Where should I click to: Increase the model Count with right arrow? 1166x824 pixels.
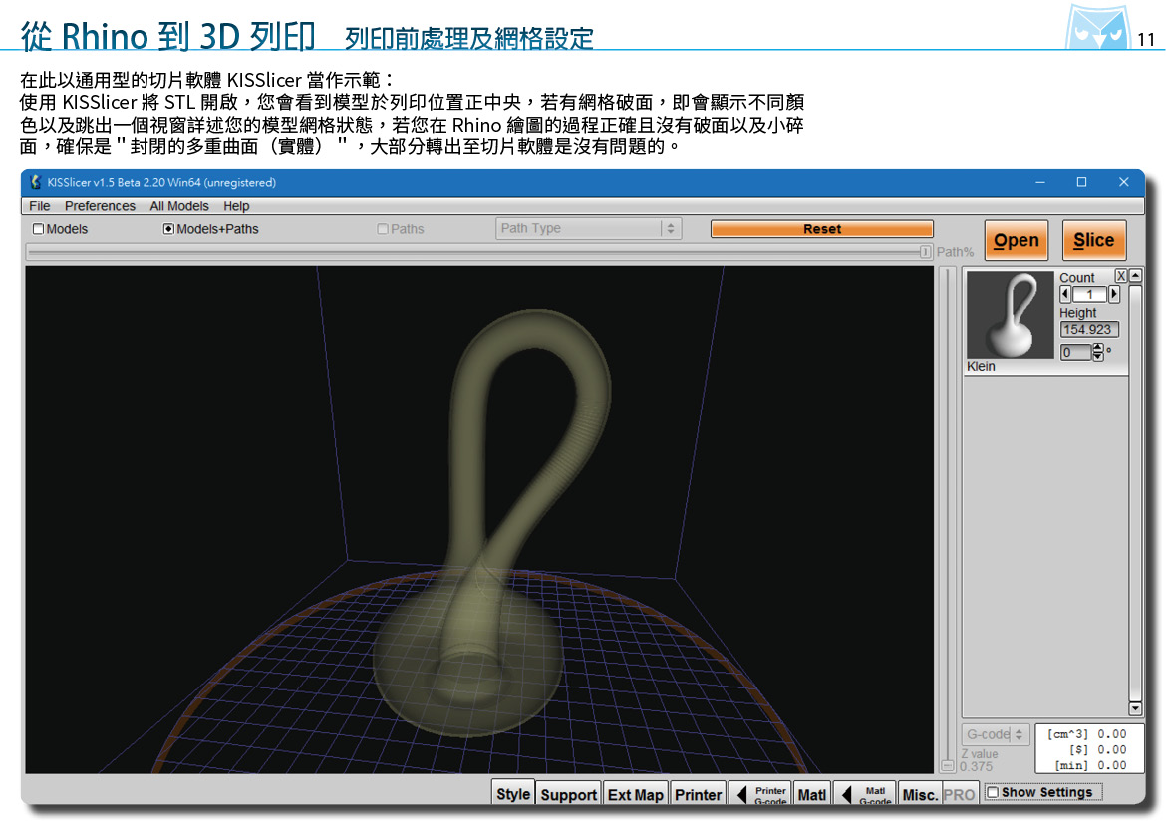pos(1114,295)
